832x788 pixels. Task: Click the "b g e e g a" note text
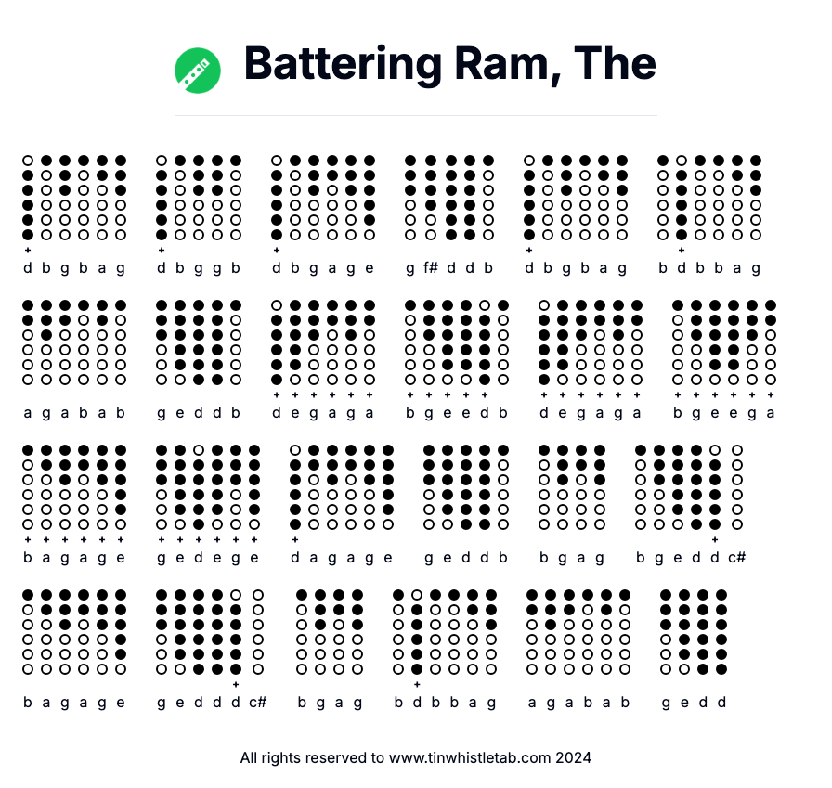[x=724, y=413]
